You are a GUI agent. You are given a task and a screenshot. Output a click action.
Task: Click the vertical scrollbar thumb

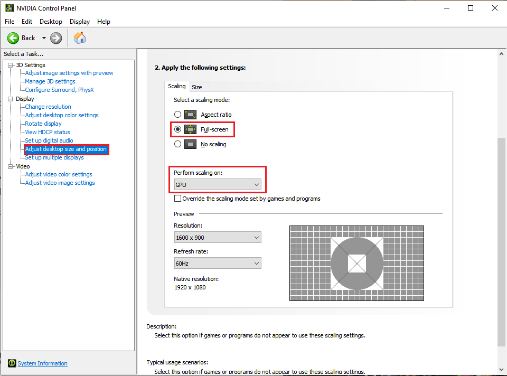pyautogui.click(x=502, y=242)
